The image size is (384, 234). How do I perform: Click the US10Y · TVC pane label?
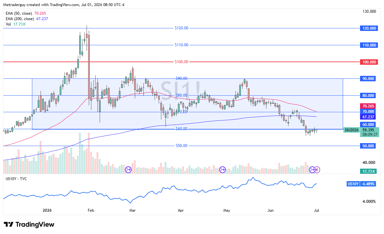[x=16, y=179]
